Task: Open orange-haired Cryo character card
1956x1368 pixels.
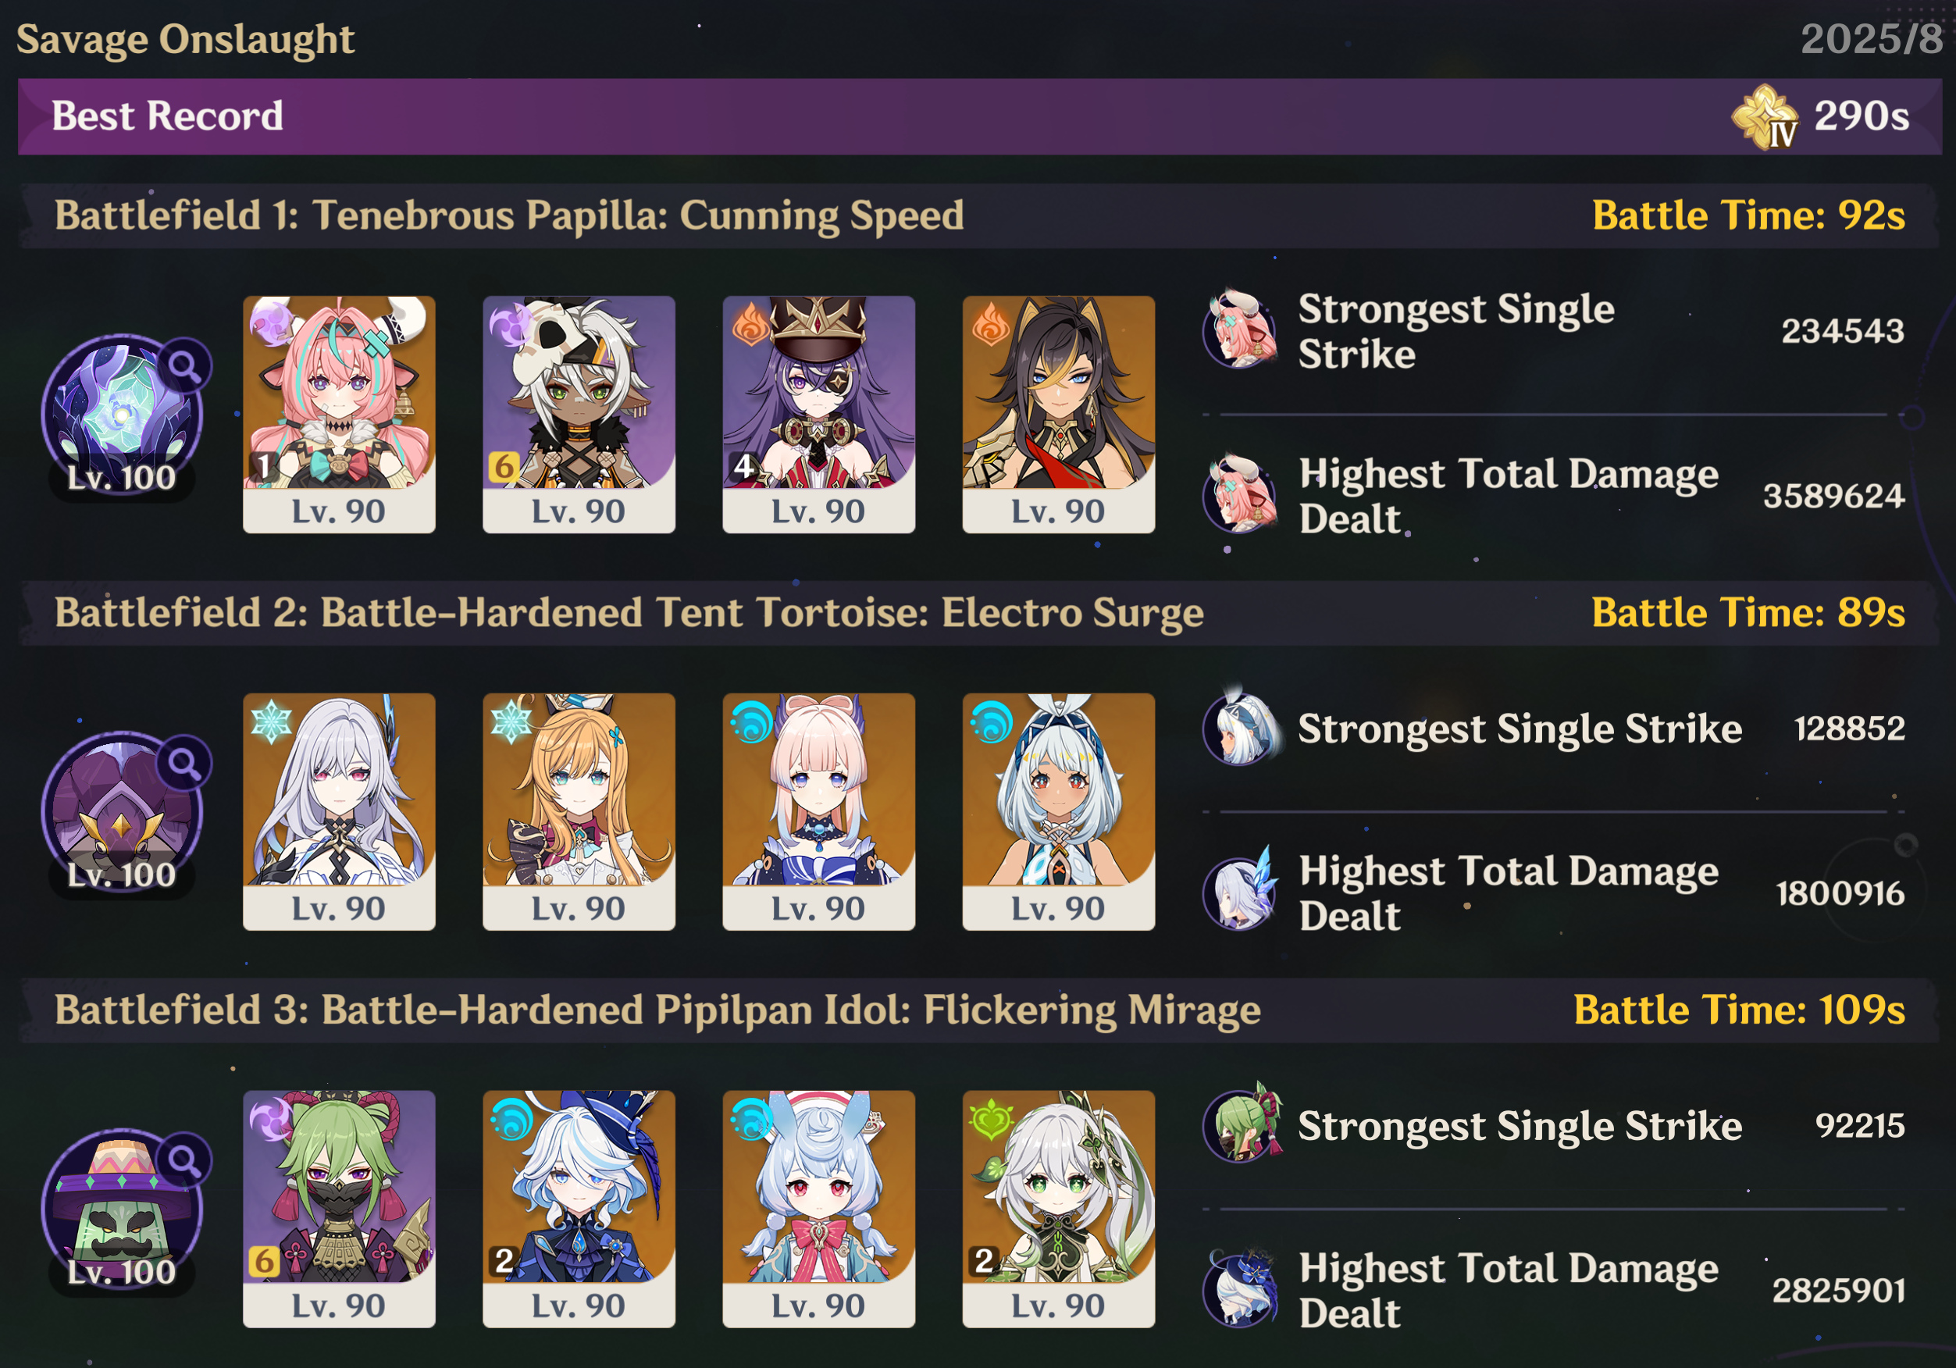Action: tap(579, 812)
